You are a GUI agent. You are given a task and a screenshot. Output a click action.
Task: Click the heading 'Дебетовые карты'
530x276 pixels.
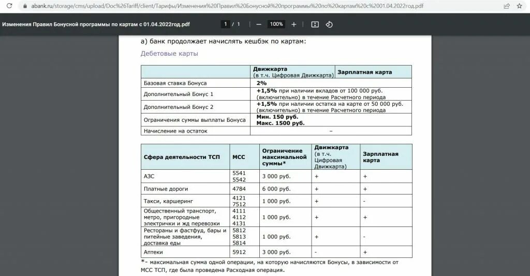click(169, 54)
